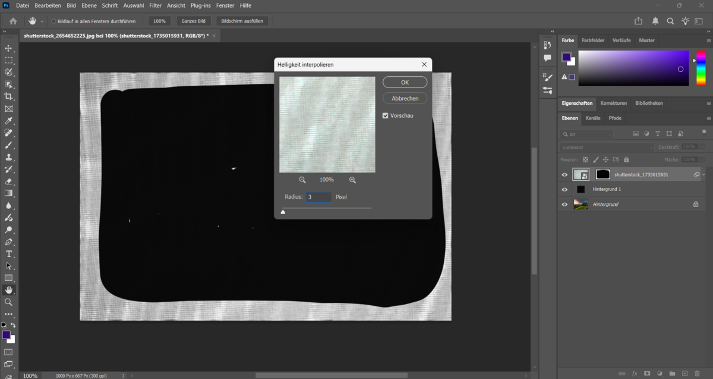This screenshot has width=713, height=379.
Task: Activate the Clone Stamp tool
Action: tap(8, 158)
